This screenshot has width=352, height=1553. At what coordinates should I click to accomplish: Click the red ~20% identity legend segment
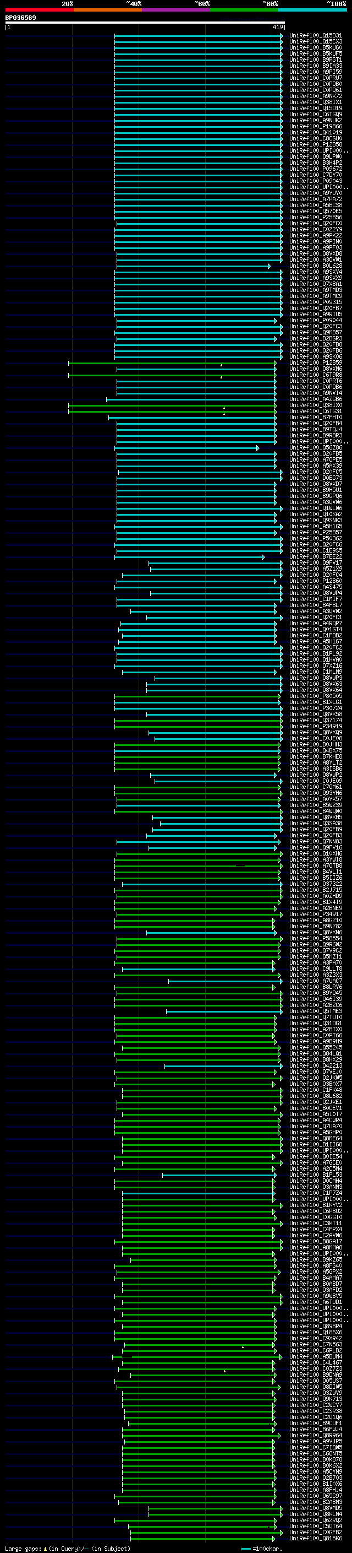tap(39, 10)
